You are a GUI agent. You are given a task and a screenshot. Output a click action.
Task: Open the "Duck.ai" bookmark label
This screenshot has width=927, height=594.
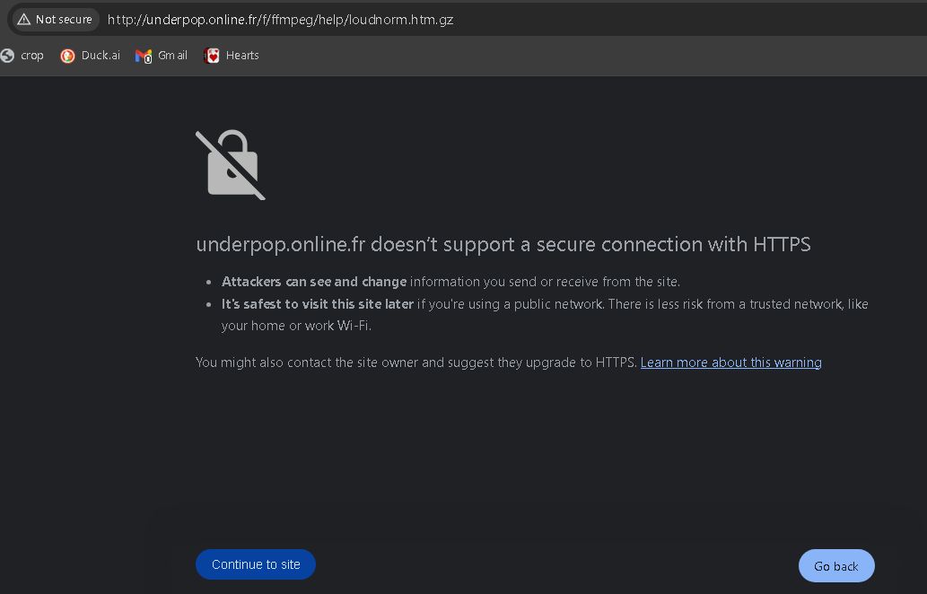[101, 56]
